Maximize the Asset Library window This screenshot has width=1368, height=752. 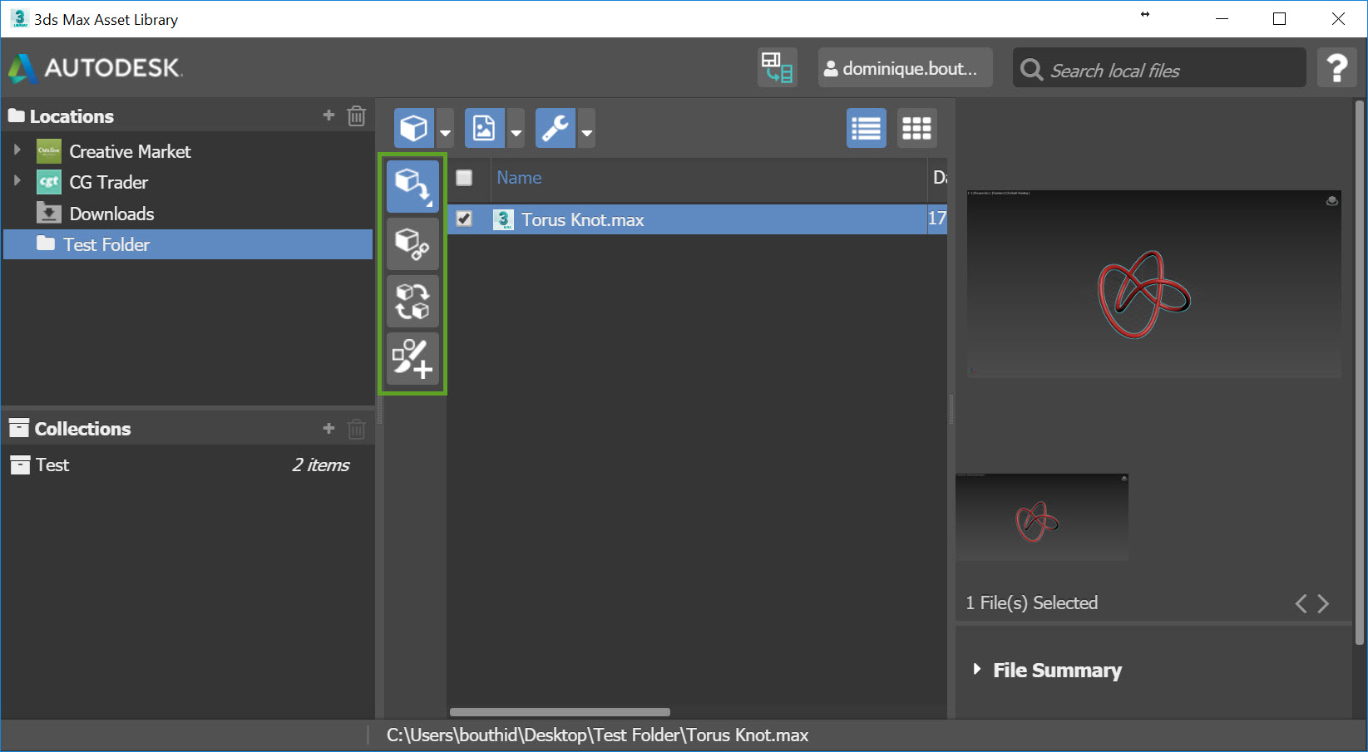1280,18
